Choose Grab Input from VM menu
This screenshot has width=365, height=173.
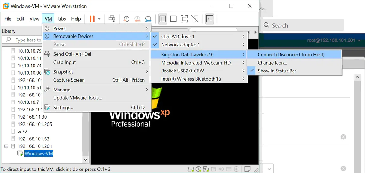tap(97, 62)
